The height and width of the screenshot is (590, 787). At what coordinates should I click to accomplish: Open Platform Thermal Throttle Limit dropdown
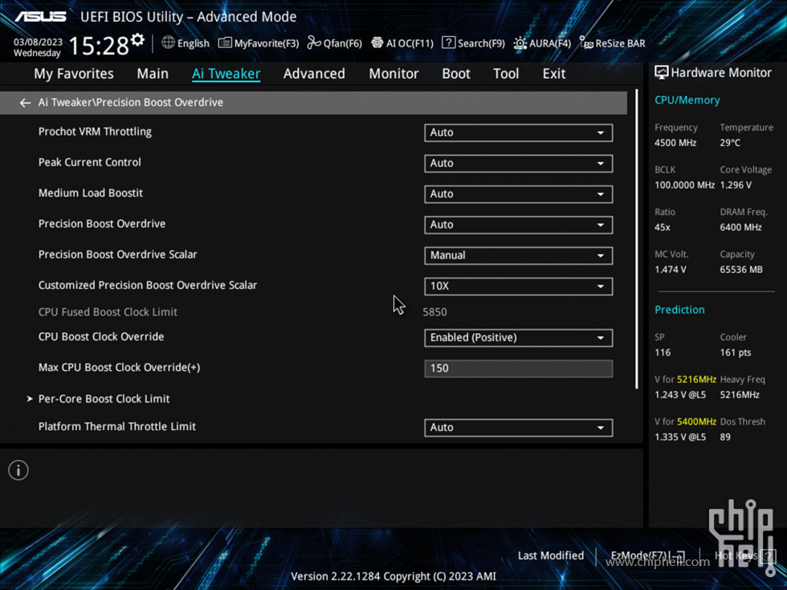(x=519, y=428)
